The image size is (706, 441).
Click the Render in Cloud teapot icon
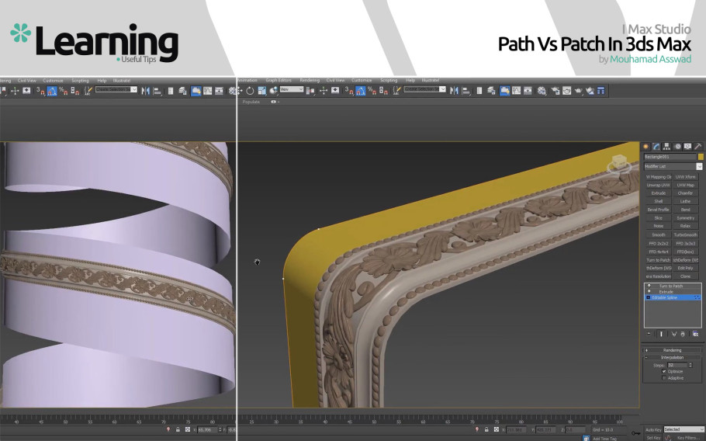coord(590,91)
